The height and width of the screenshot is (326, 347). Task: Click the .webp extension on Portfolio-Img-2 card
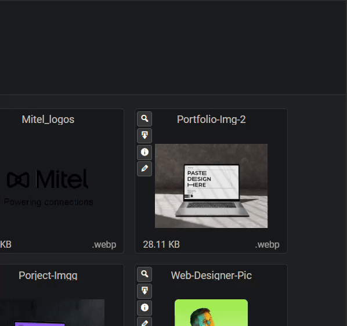pyautogui.click(x=267, y=245)
